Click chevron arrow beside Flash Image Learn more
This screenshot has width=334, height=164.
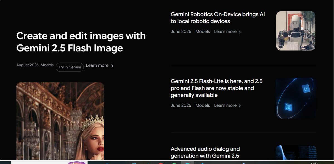tap(112, 66)
